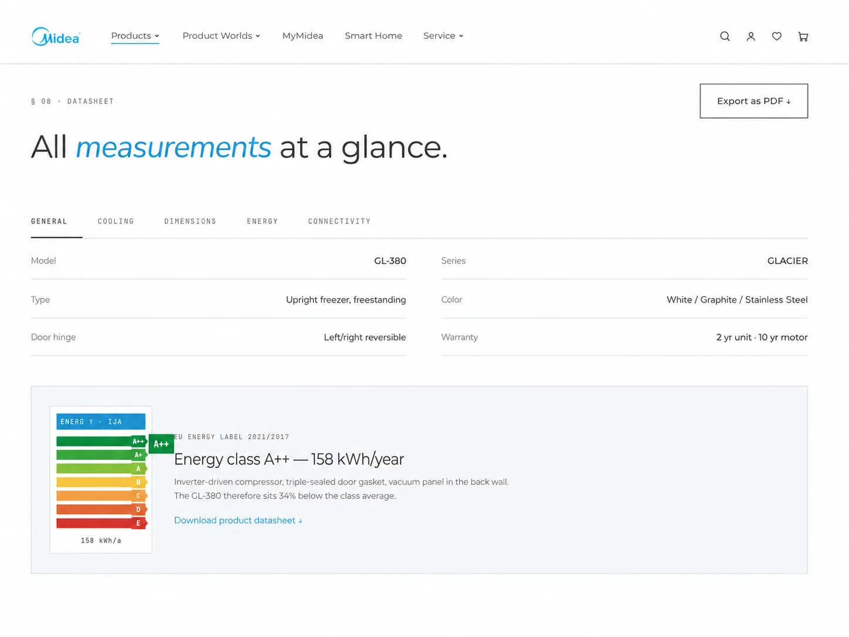
Task: Click the type value Upright freezer, freestanding
Action: 346,300
